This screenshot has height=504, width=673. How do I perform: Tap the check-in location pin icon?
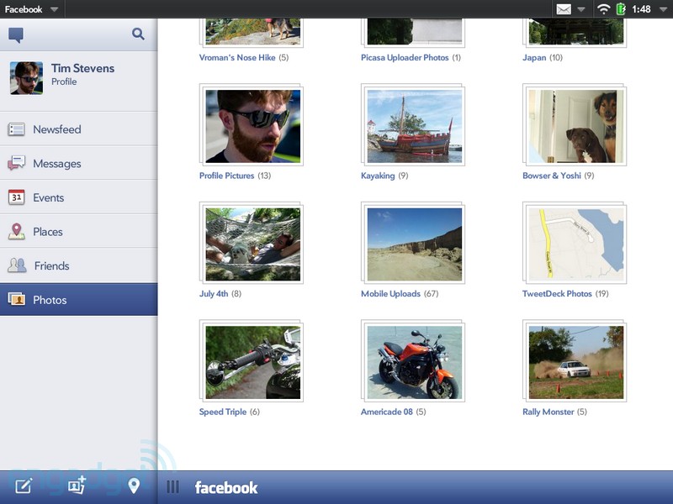pos(134,486)
